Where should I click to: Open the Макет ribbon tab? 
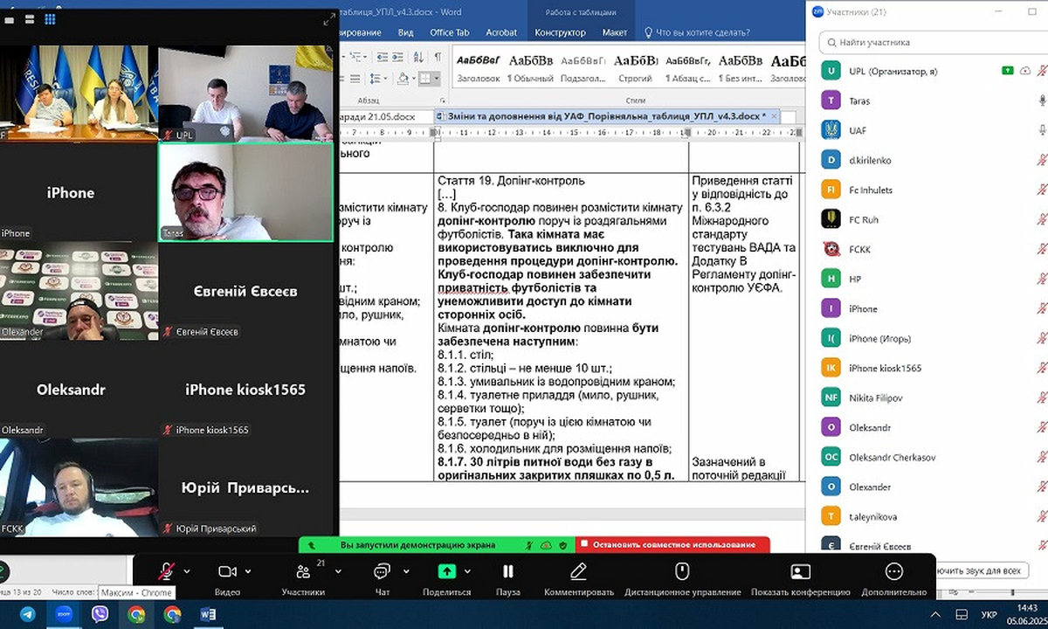click(614, 32)
